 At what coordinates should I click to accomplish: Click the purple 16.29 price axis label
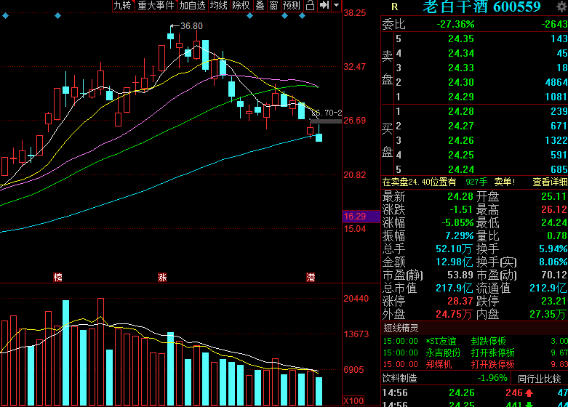click(355, 217)
